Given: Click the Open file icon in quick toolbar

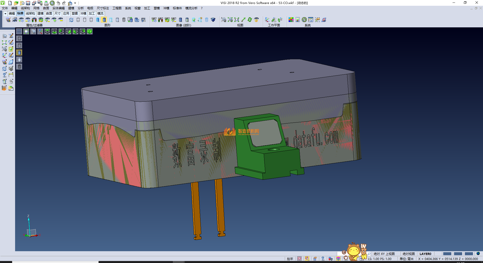Looking at the screenshot, I should (x=16, y=3).
